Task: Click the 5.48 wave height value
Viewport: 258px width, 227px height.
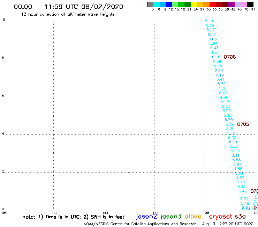Action: pyautogui.click(x=245, y=203)
